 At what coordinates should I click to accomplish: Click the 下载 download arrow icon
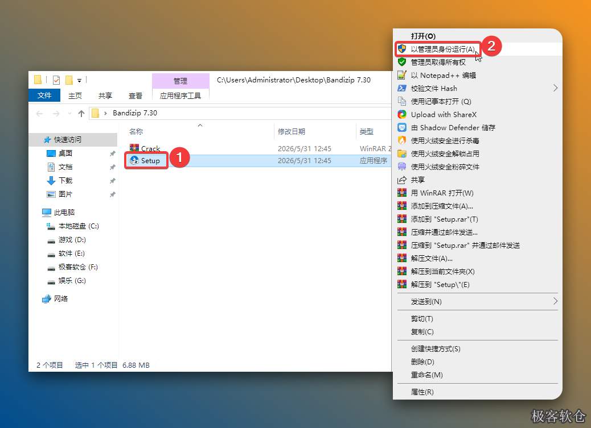pyautogui.click(x=51, y=181)
